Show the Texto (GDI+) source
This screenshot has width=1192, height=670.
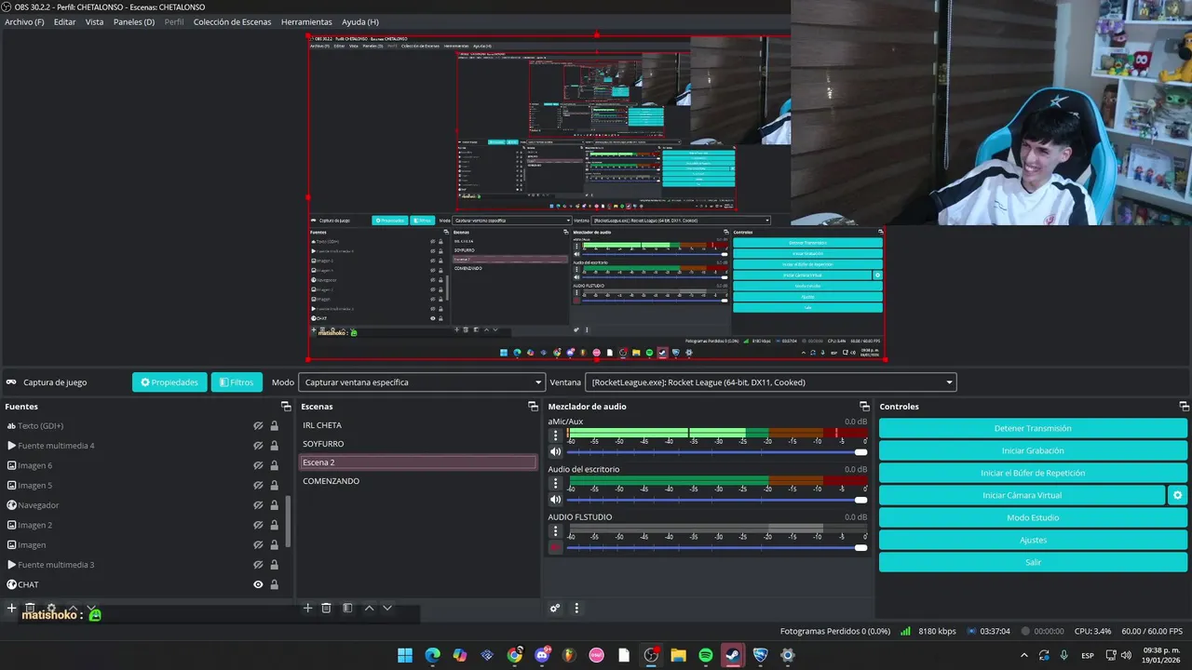click(258, 426)
